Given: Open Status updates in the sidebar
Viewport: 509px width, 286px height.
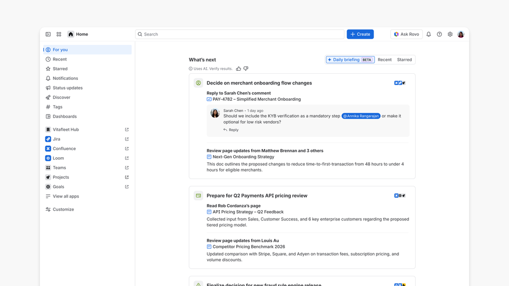Looking at the screenshot, I should (x=87, y=88).
